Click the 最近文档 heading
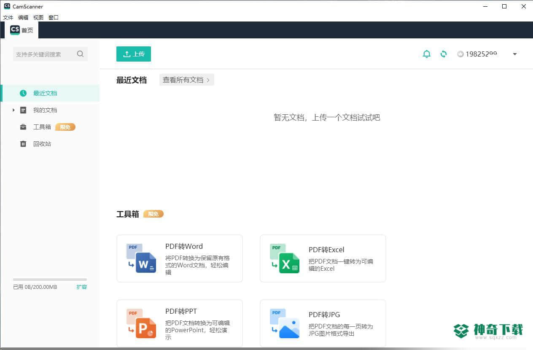The image size is (533, 350). click(x=132, y=80)
